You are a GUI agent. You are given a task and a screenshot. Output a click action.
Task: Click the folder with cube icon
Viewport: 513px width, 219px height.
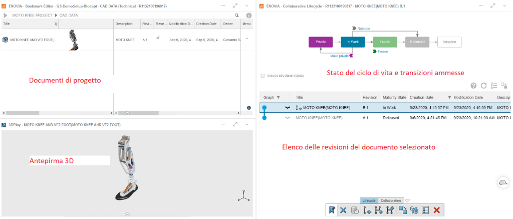coord(414,210)
